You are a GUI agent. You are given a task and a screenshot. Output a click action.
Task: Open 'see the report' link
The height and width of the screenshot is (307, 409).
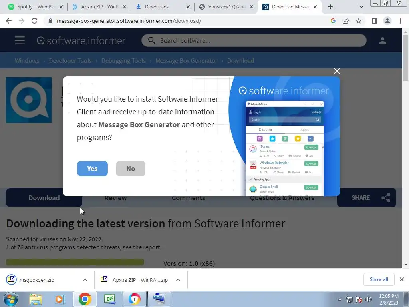[x=141, y=247]
